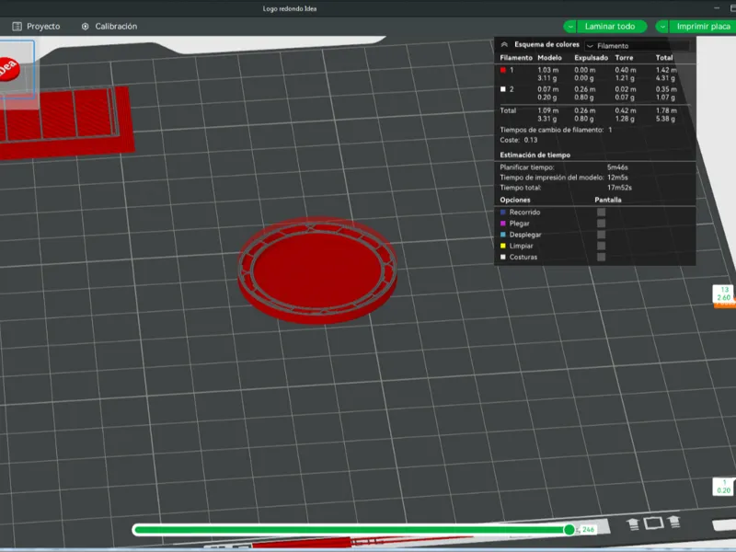Click grand total length 1.78 m
This screenshot has width=736, height=552.
666,110
